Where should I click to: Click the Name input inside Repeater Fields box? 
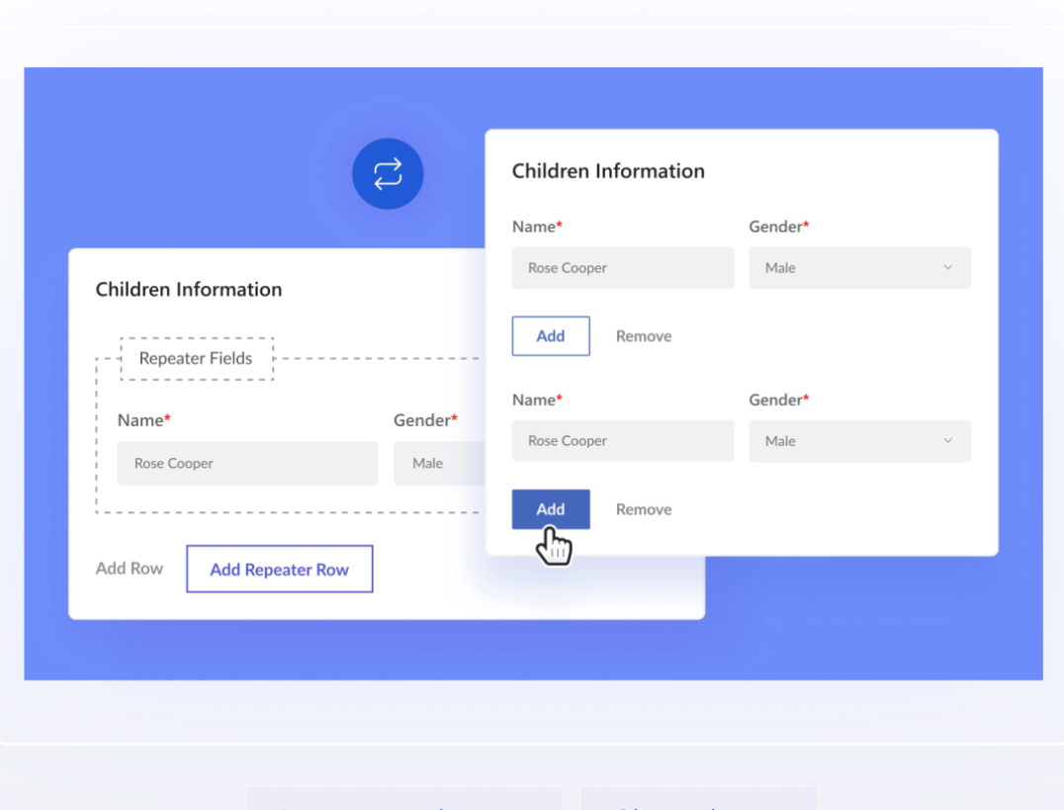247,463
